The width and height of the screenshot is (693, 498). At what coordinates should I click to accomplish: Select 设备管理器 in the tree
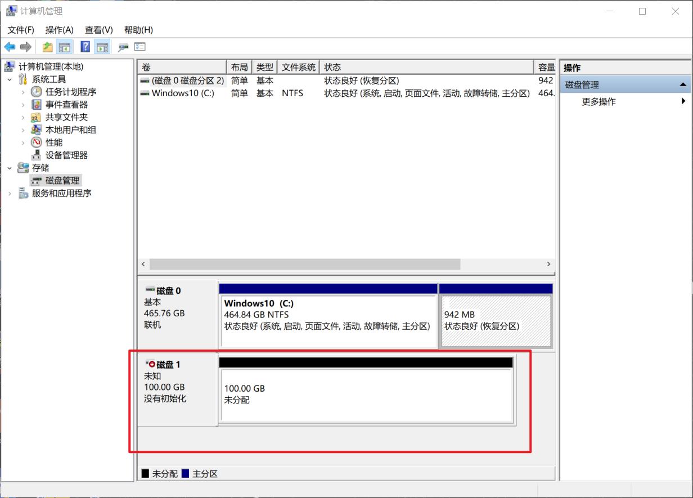66,155
